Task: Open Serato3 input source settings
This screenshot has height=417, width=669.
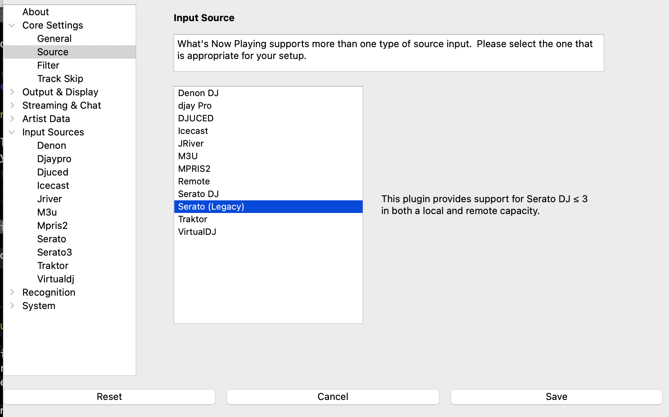Action: click(55, 252)
